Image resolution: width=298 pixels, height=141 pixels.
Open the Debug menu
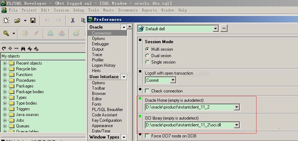coord(79,10)
